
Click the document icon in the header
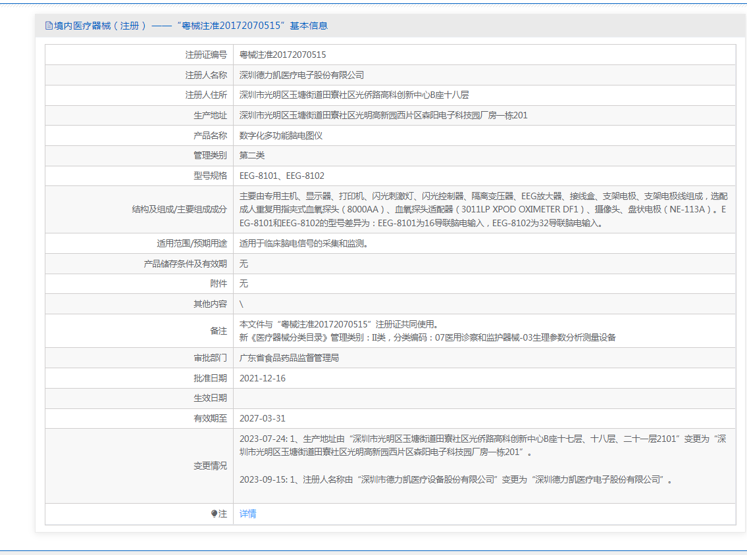(x=49, y=26)
